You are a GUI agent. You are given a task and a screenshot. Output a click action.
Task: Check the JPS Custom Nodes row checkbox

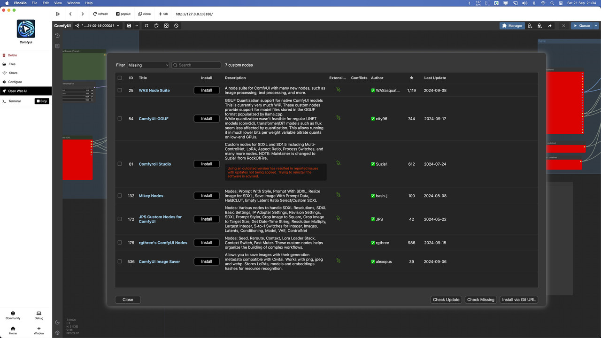pyautogui.click(x=120, y=219)
